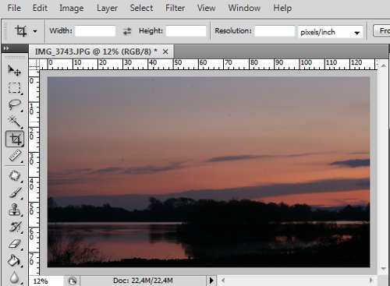Select the Magic Wand tool
The height and width of the screenshot is (286, 390).
pos(15,122)
